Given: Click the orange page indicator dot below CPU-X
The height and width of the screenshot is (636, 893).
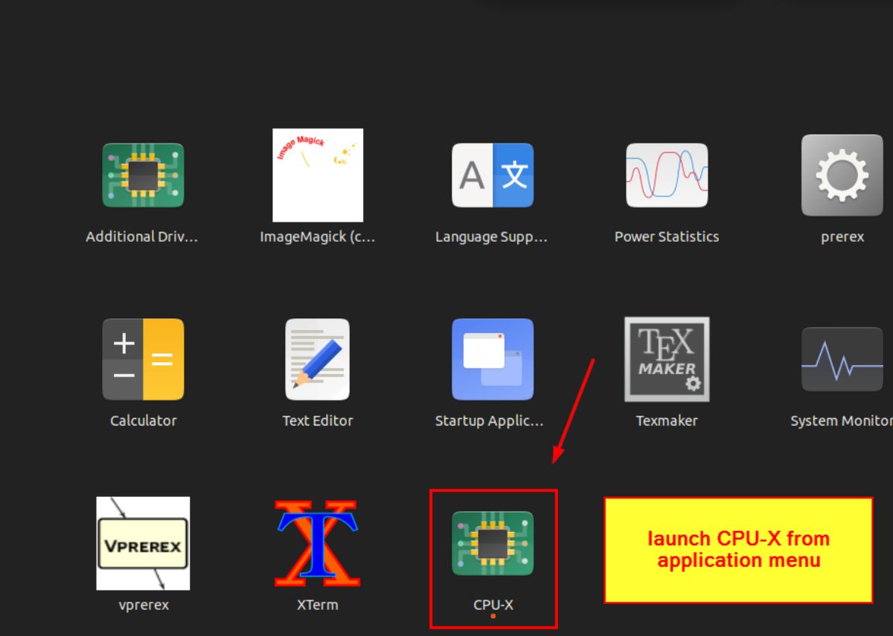Looking at the screenshot, I should tap(493, 617).
